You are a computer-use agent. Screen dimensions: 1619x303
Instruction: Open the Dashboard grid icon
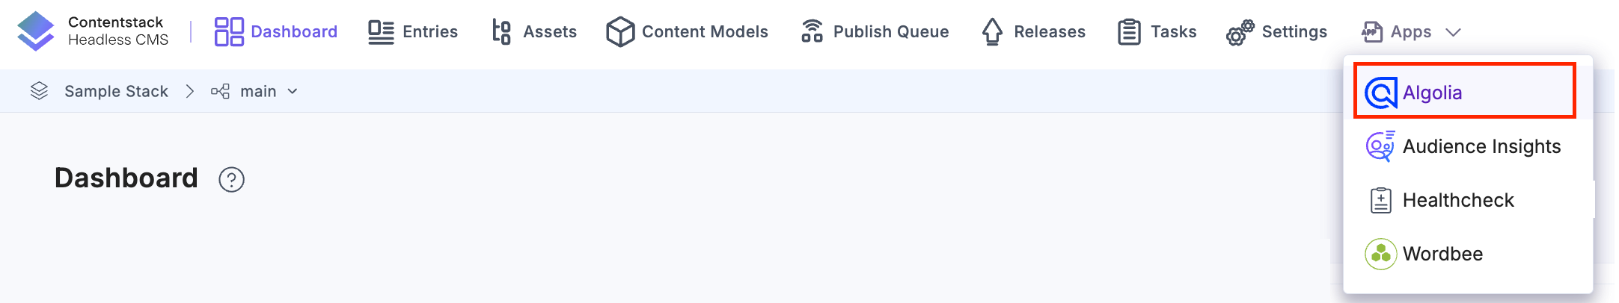[x=229, y=32]
